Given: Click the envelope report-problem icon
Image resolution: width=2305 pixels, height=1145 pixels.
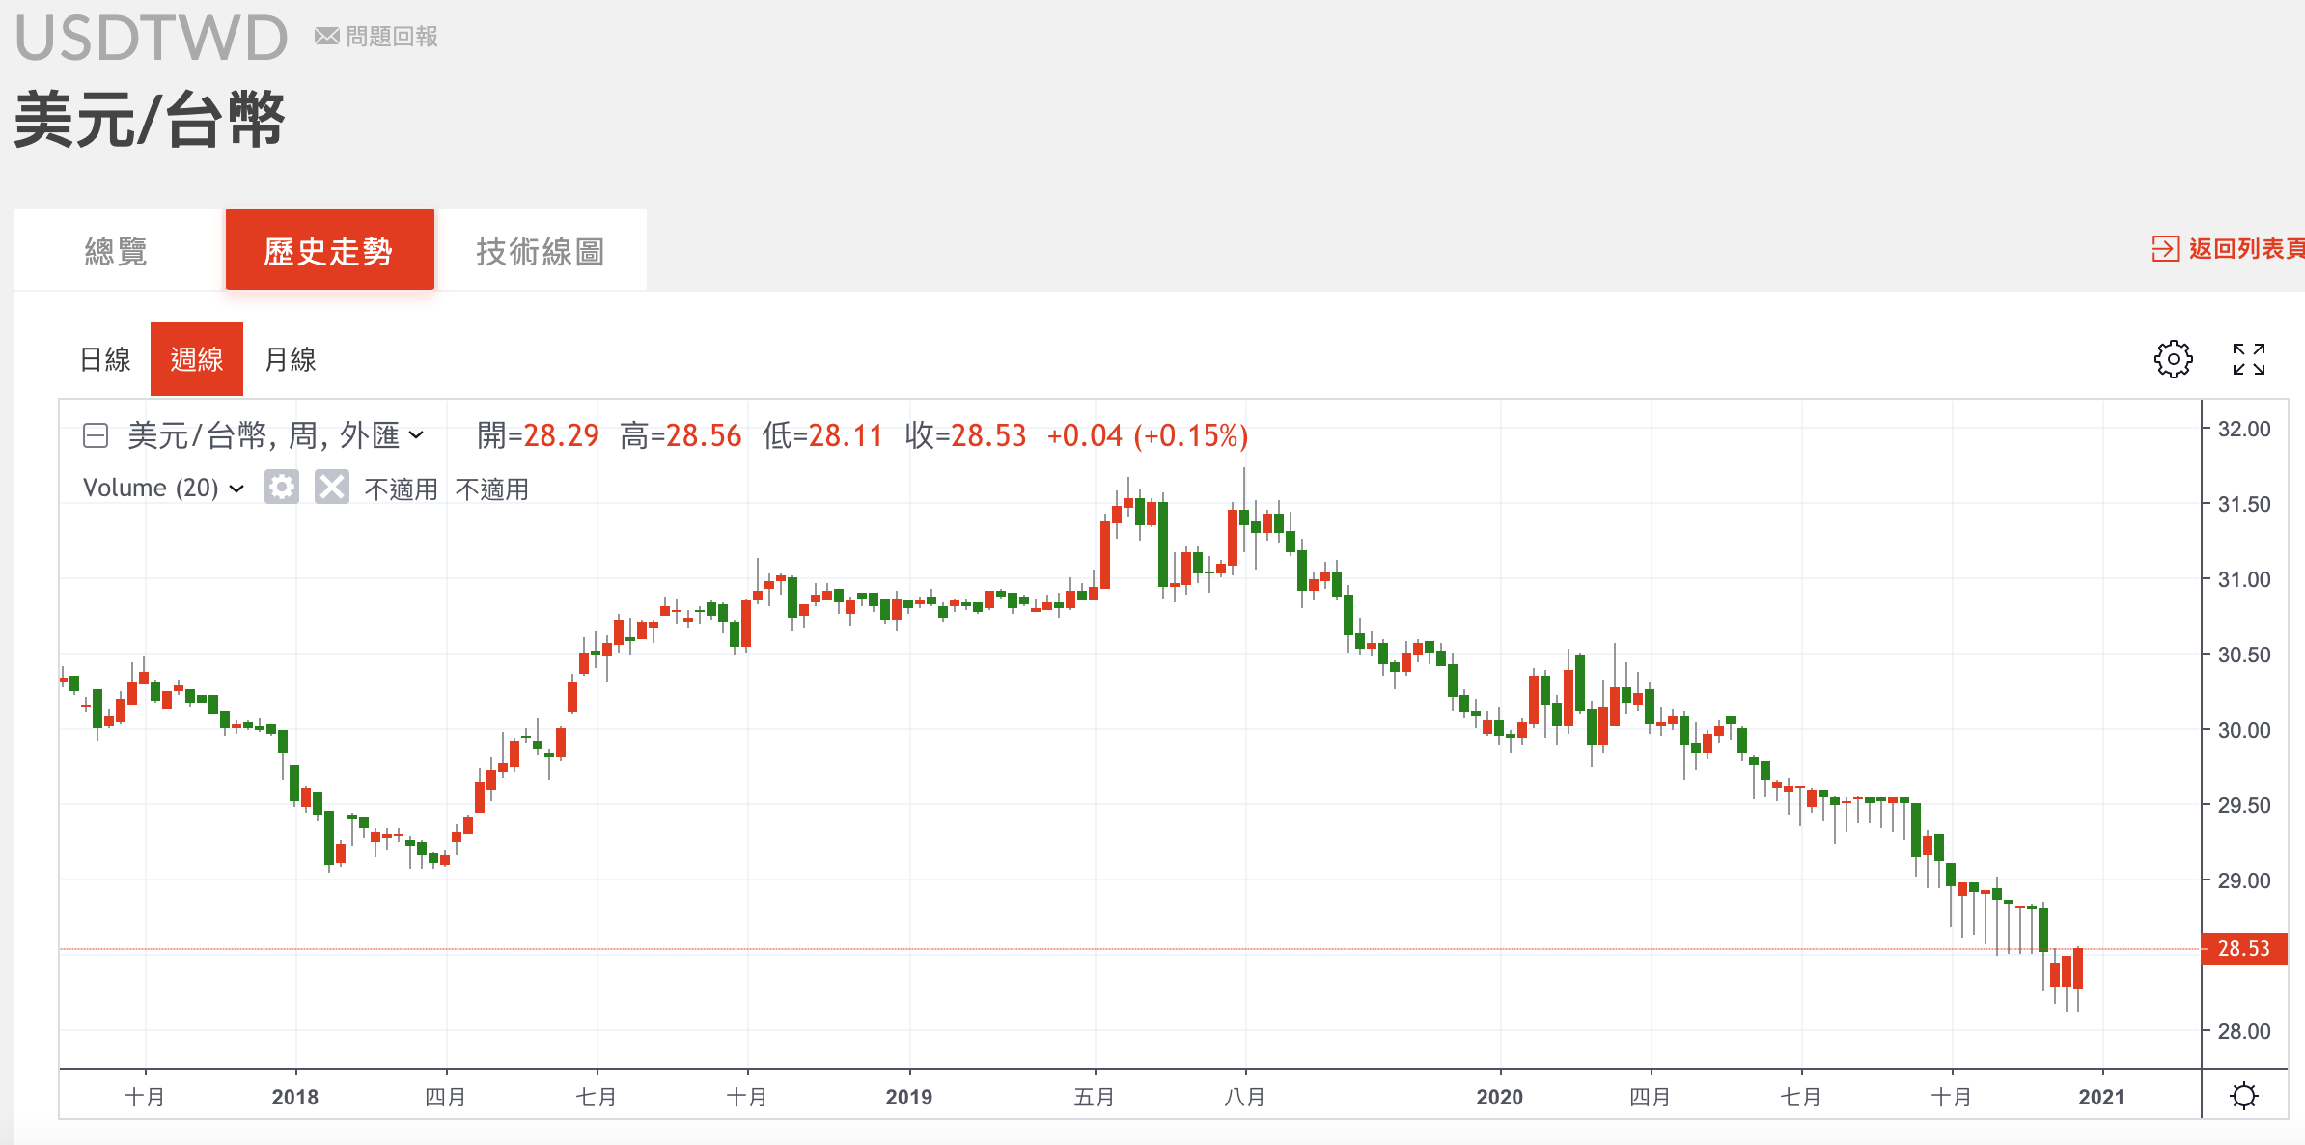Looking at the screenshot, I should pyautogui.click(x=326, y=37).
